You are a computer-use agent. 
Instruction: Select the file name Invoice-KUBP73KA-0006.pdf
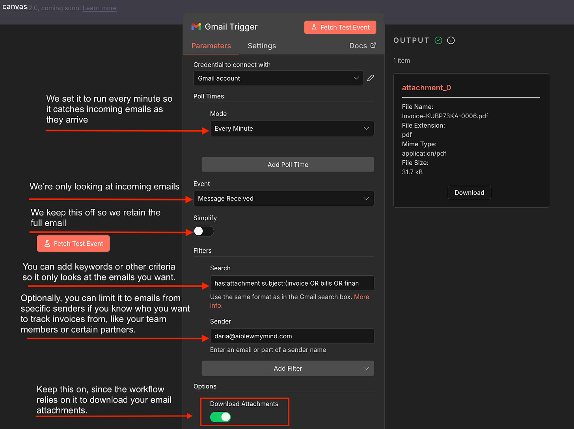[x=445, y=116]
